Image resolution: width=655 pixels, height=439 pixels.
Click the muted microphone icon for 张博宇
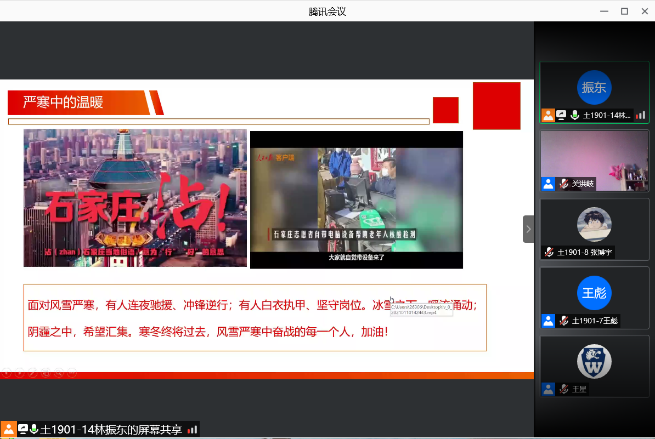(x=549, y=253)
